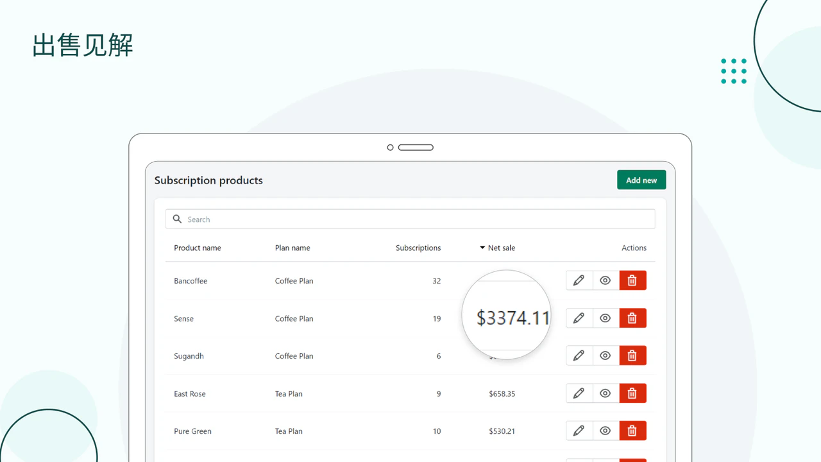Click the $658.35 net sale value

[502, 393]
